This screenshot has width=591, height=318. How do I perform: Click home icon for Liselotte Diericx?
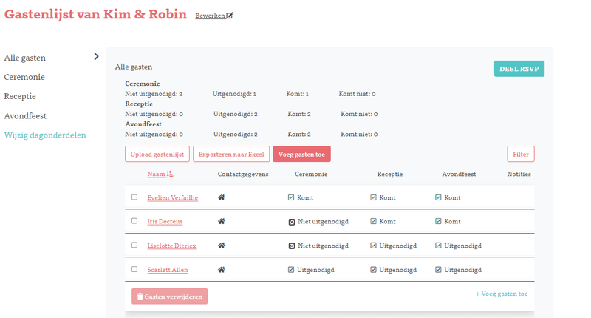221,246
